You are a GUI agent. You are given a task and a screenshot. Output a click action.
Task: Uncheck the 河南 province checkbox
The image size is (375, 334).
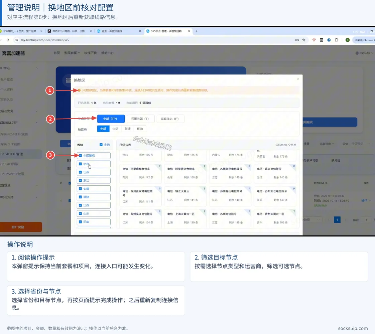(x=80, y=222)
